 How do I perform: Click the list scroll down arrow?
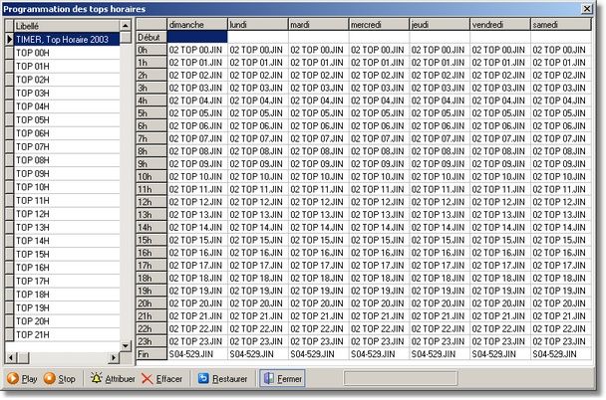126,345
